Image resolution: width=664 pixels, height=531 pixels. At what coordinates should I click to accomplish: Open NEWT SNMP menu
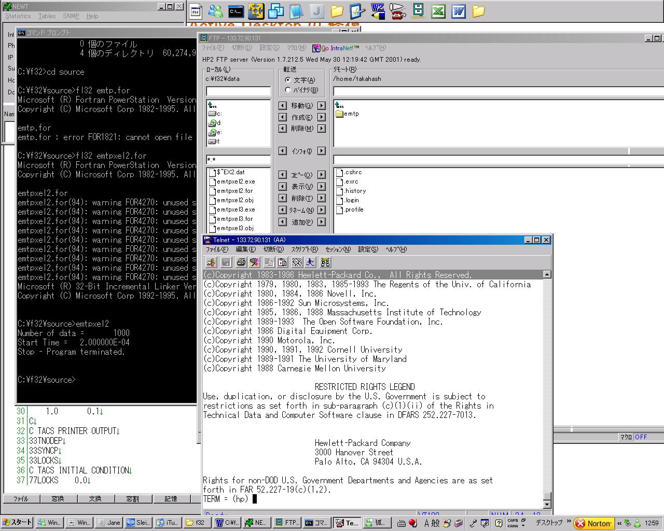pos(71,16)
